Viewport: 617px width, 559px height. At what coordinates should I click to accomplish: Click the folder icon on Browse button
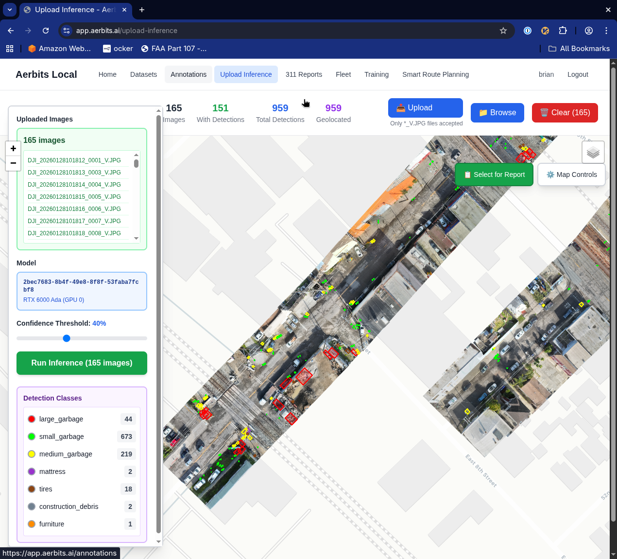[483, 112]
